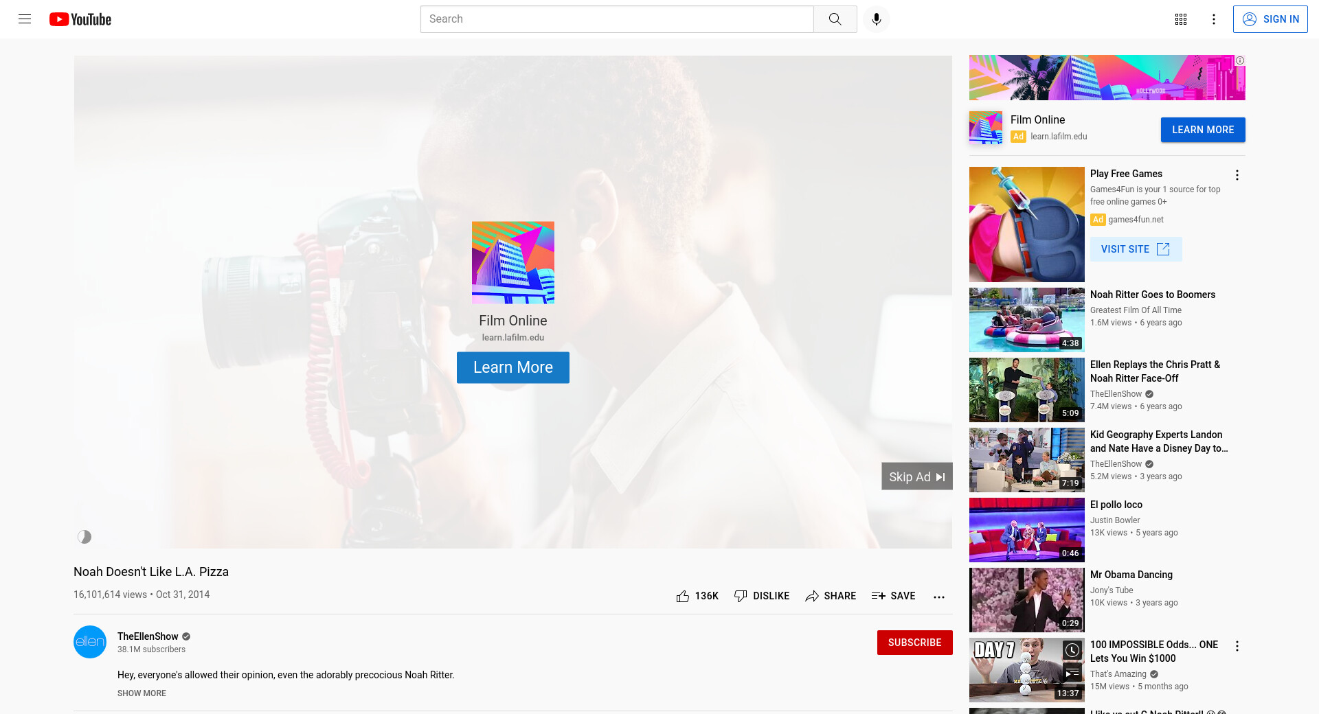
Task: Click the SIGN IN button
Action: click(1270, 19)
